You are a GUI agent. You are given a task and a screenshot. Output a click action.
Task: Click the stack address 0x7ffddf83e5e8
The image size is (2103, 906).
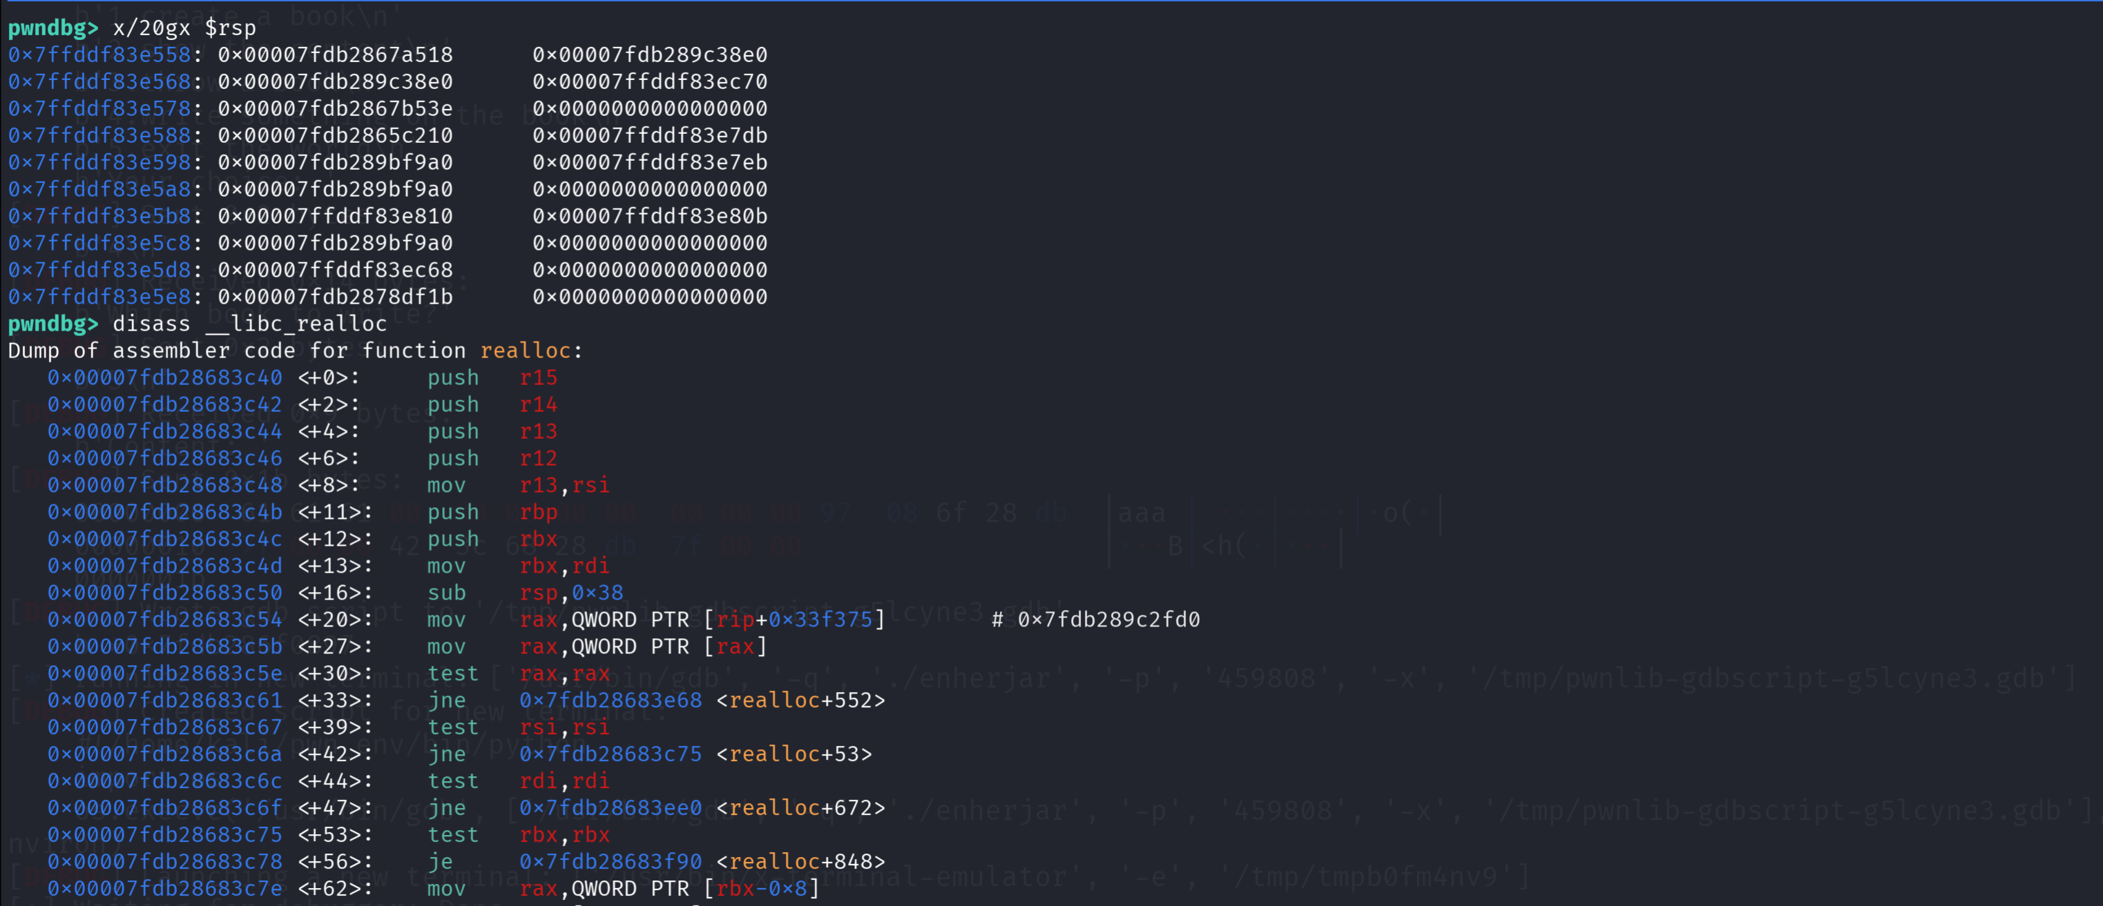(99, 297)
